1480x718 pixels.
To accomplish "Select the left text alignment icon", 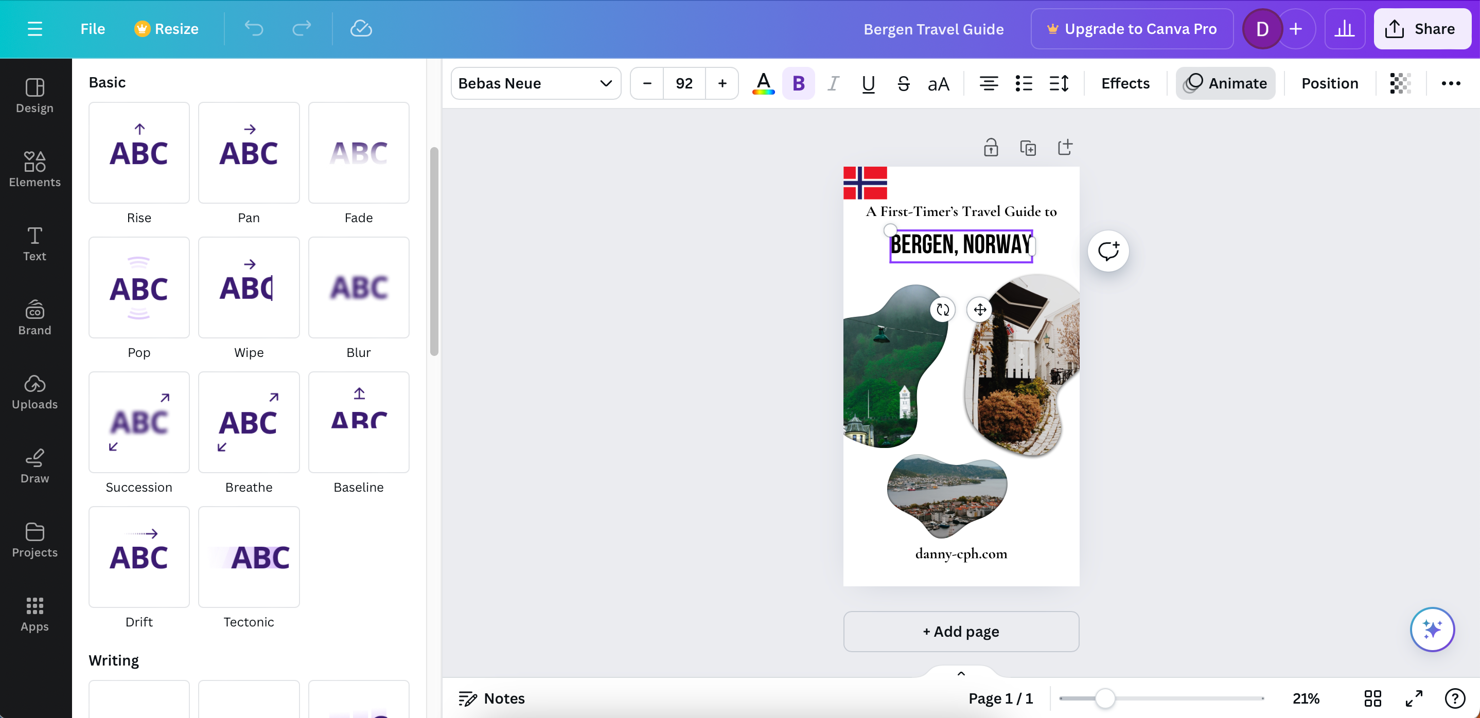I will point(988,83).
